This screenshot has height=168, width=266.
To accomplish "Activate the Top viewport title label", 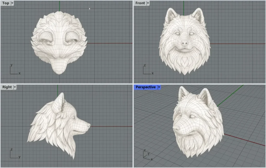I will click(6, 3).
